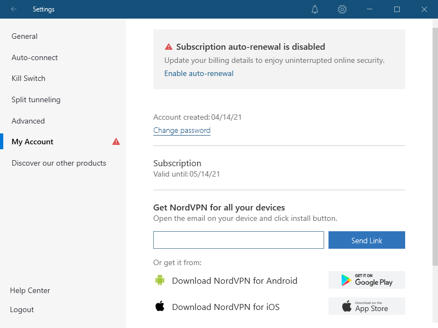The height and width of the screenshot is (328, 438).
Task: Open notifications bell
Action: [x=315, y=9]
